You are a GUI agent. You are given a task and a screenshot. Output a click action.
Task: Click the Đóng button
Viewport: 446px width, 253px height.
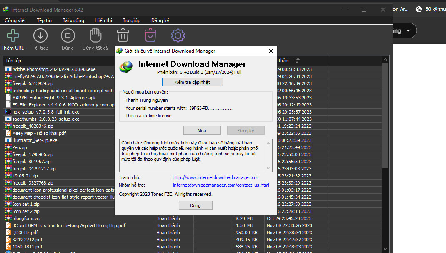point(195,205)
